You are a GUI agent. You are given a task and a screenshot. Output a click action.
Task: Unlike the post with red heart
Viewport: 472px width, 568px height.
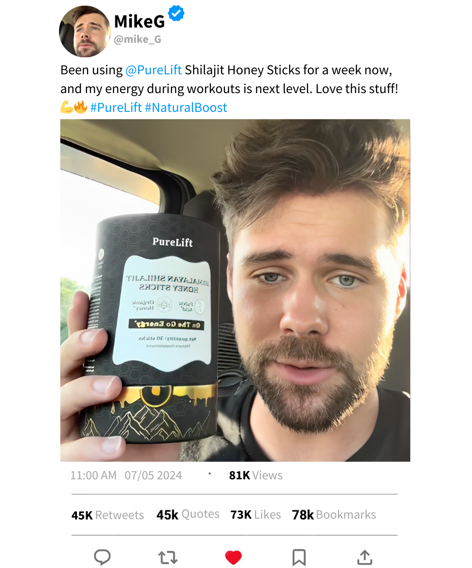(233, 558)
